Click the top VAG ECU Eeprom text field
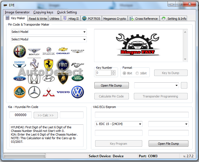 (142, 115)
